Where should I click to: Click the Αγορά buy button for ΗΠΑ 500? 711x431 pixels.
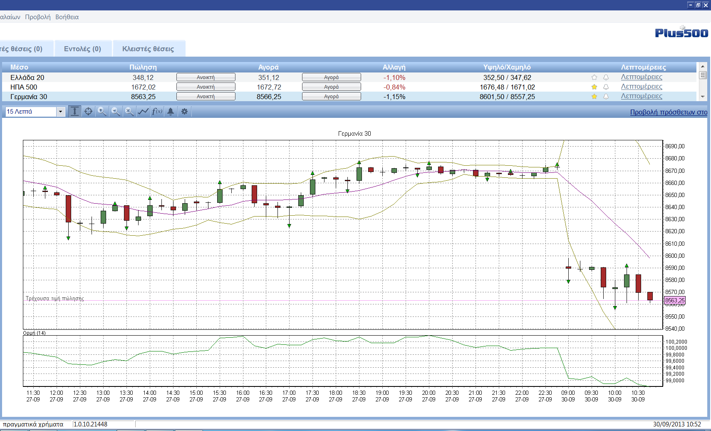pos(332,87)
